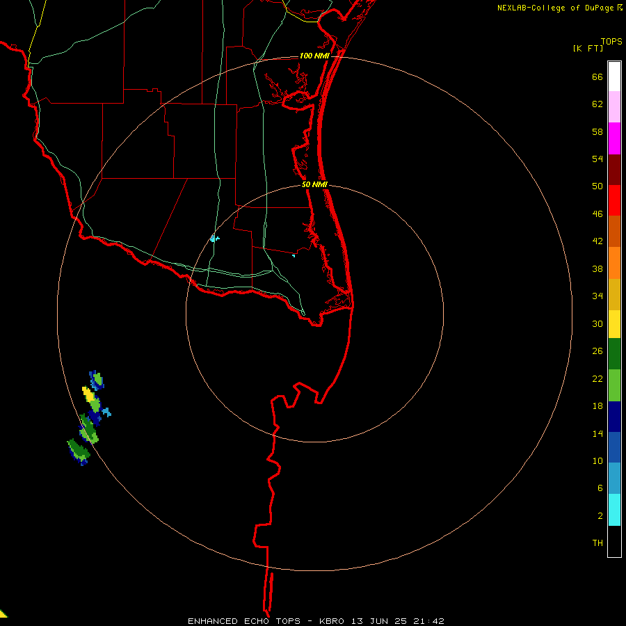Screen dimensions: 626x626
Task: Click the '13 JUN 25' date text
Action: (379, 621)
